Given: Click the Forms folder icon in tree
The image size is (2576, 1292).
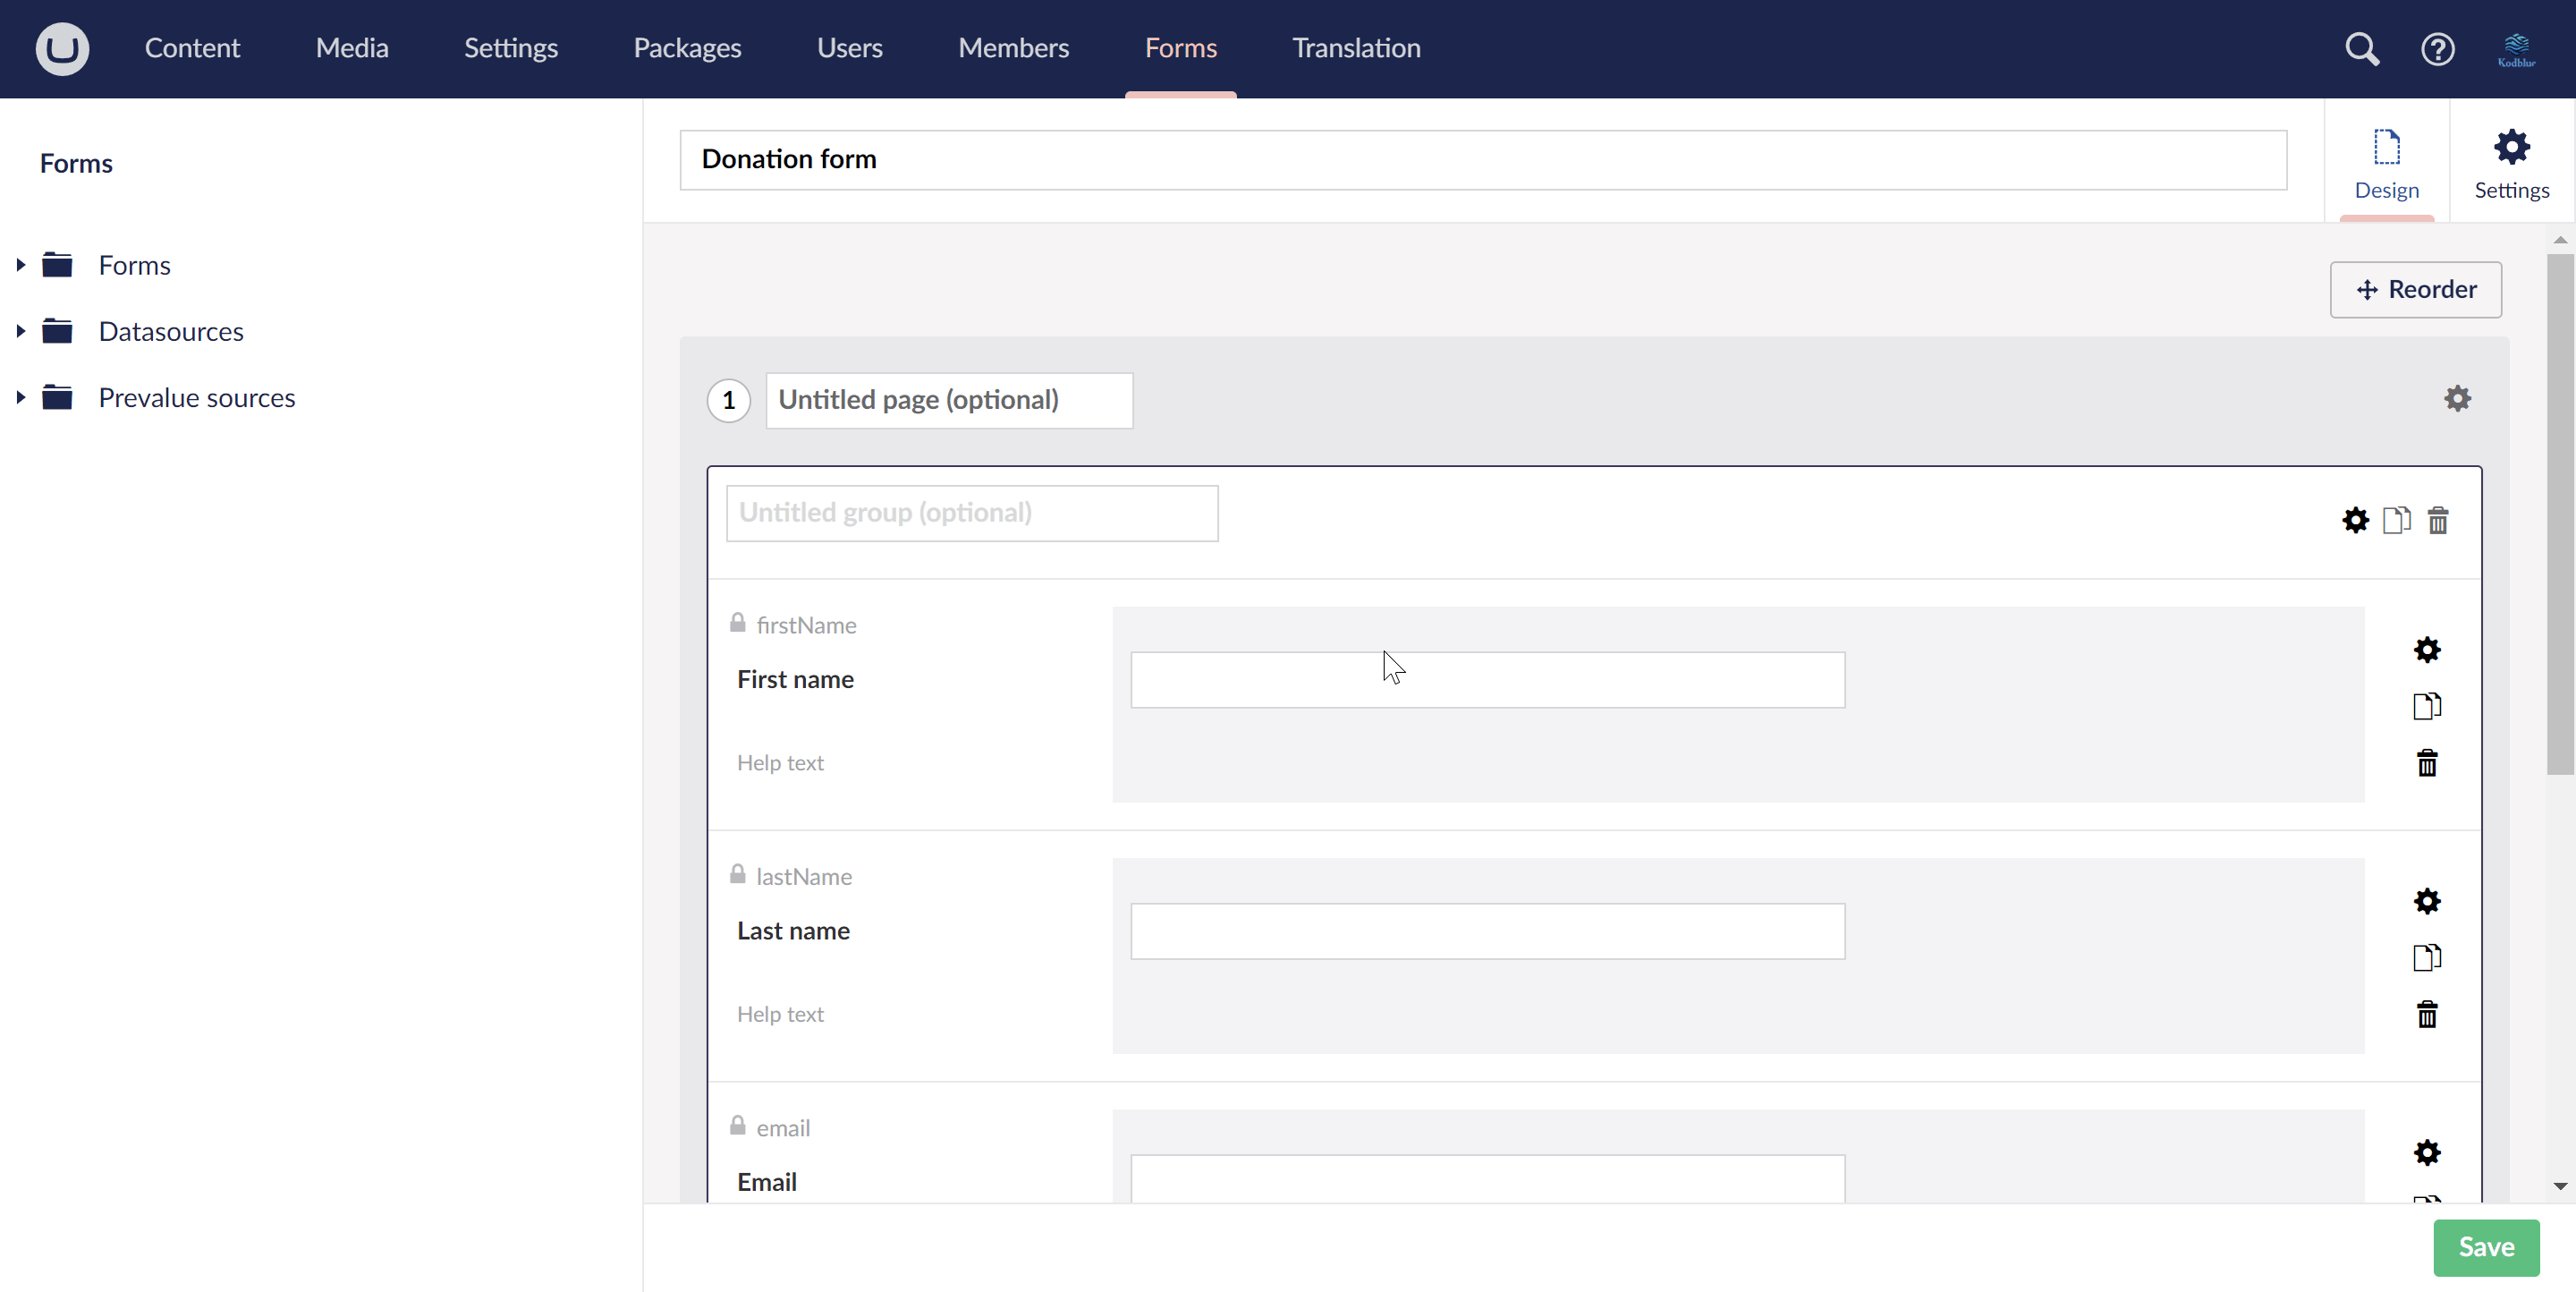Looking at the screenshot, I should 57,265.
